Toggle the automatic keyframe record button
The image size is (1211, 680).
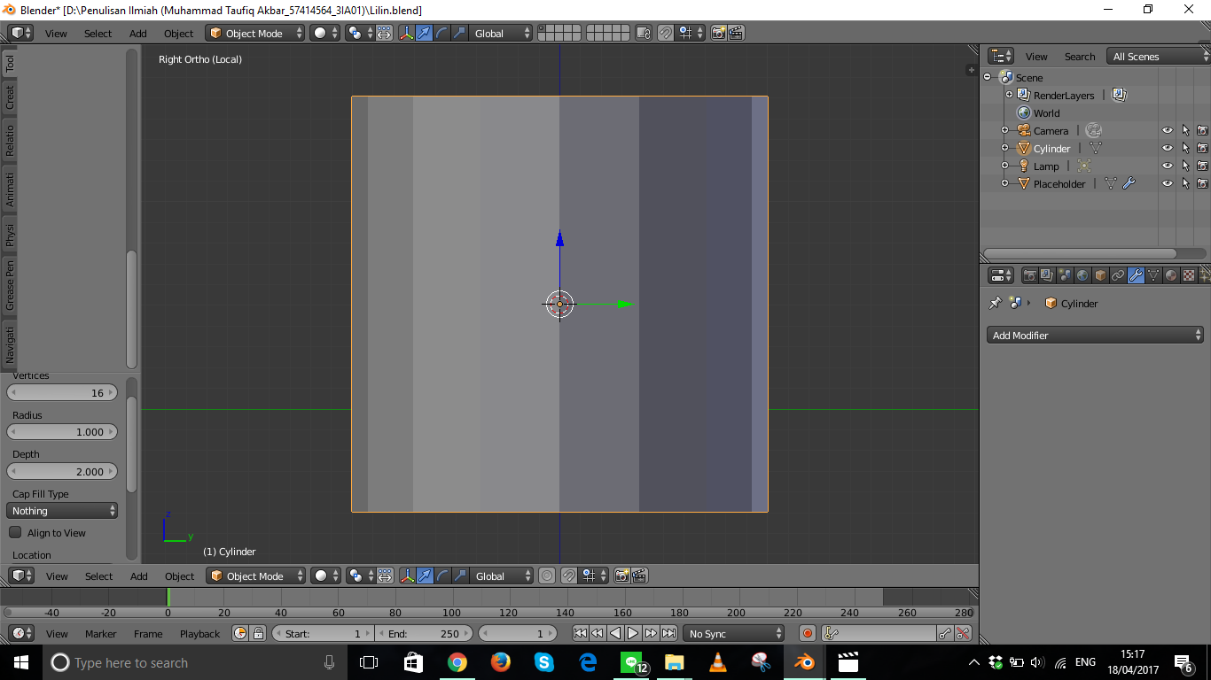click(808, 633)
